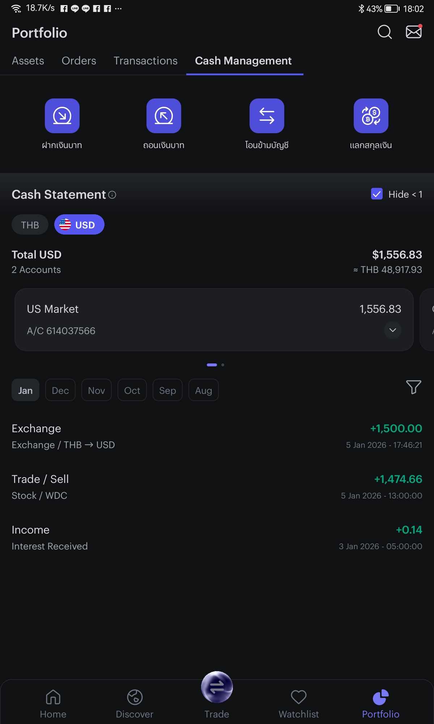Select the USD currency pill

(x=79, y=225)
